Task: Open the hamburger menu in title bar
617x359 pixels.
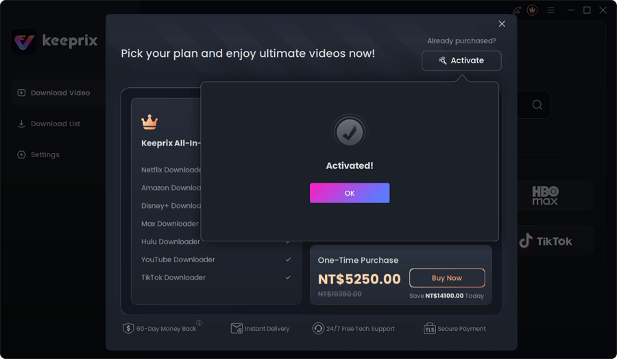Action: click(x=551, y=10)
